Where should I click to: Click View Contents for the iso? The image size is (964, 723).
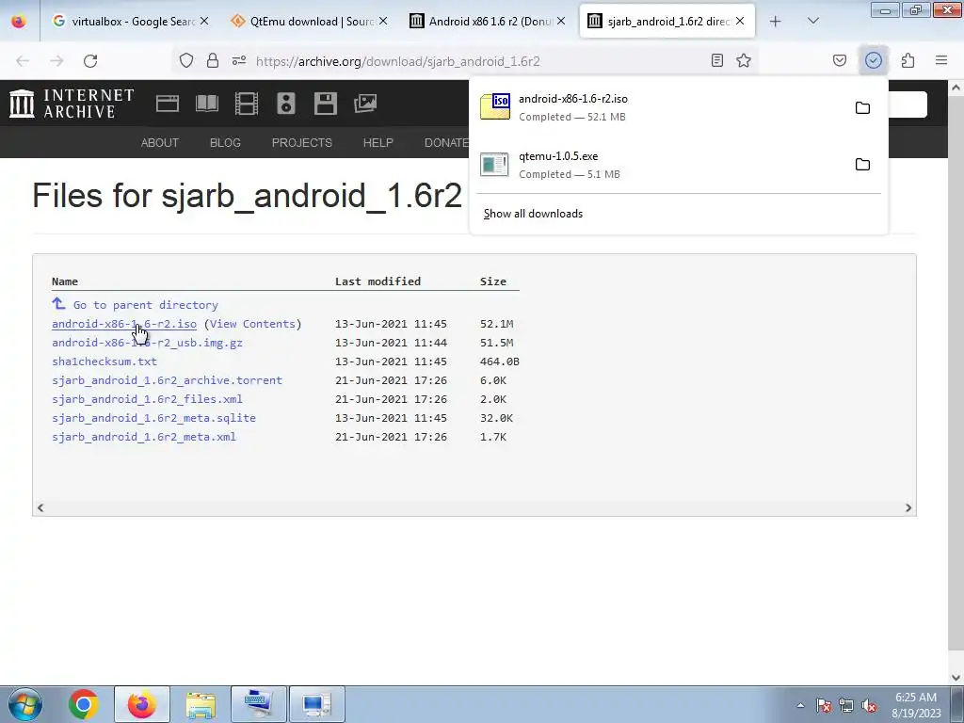[252, 324]
